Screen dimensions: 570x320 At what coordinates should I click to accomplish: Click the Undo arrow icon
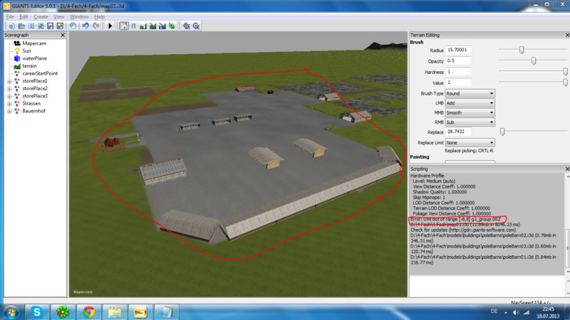click(85, 26)
